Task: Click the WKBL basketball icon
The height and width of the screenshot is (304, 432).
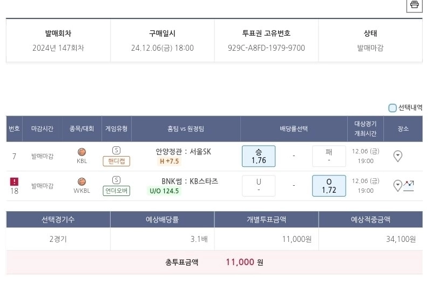Action: pos(82,181)
